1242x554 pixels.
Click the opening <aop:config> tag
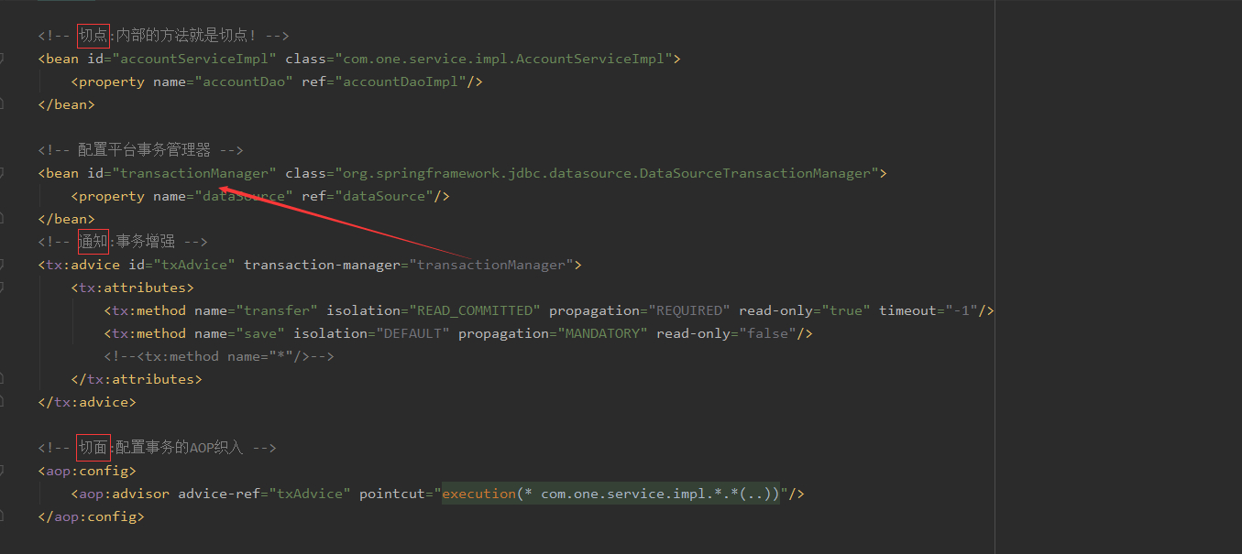[x=87, y=471]
